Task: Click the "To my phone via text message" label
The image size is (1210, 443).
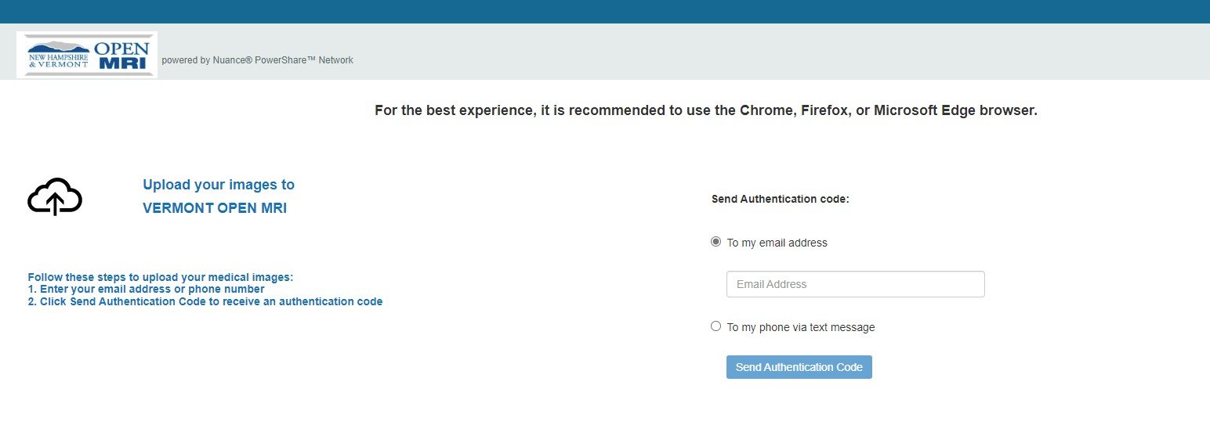Action: pos(801,327)
